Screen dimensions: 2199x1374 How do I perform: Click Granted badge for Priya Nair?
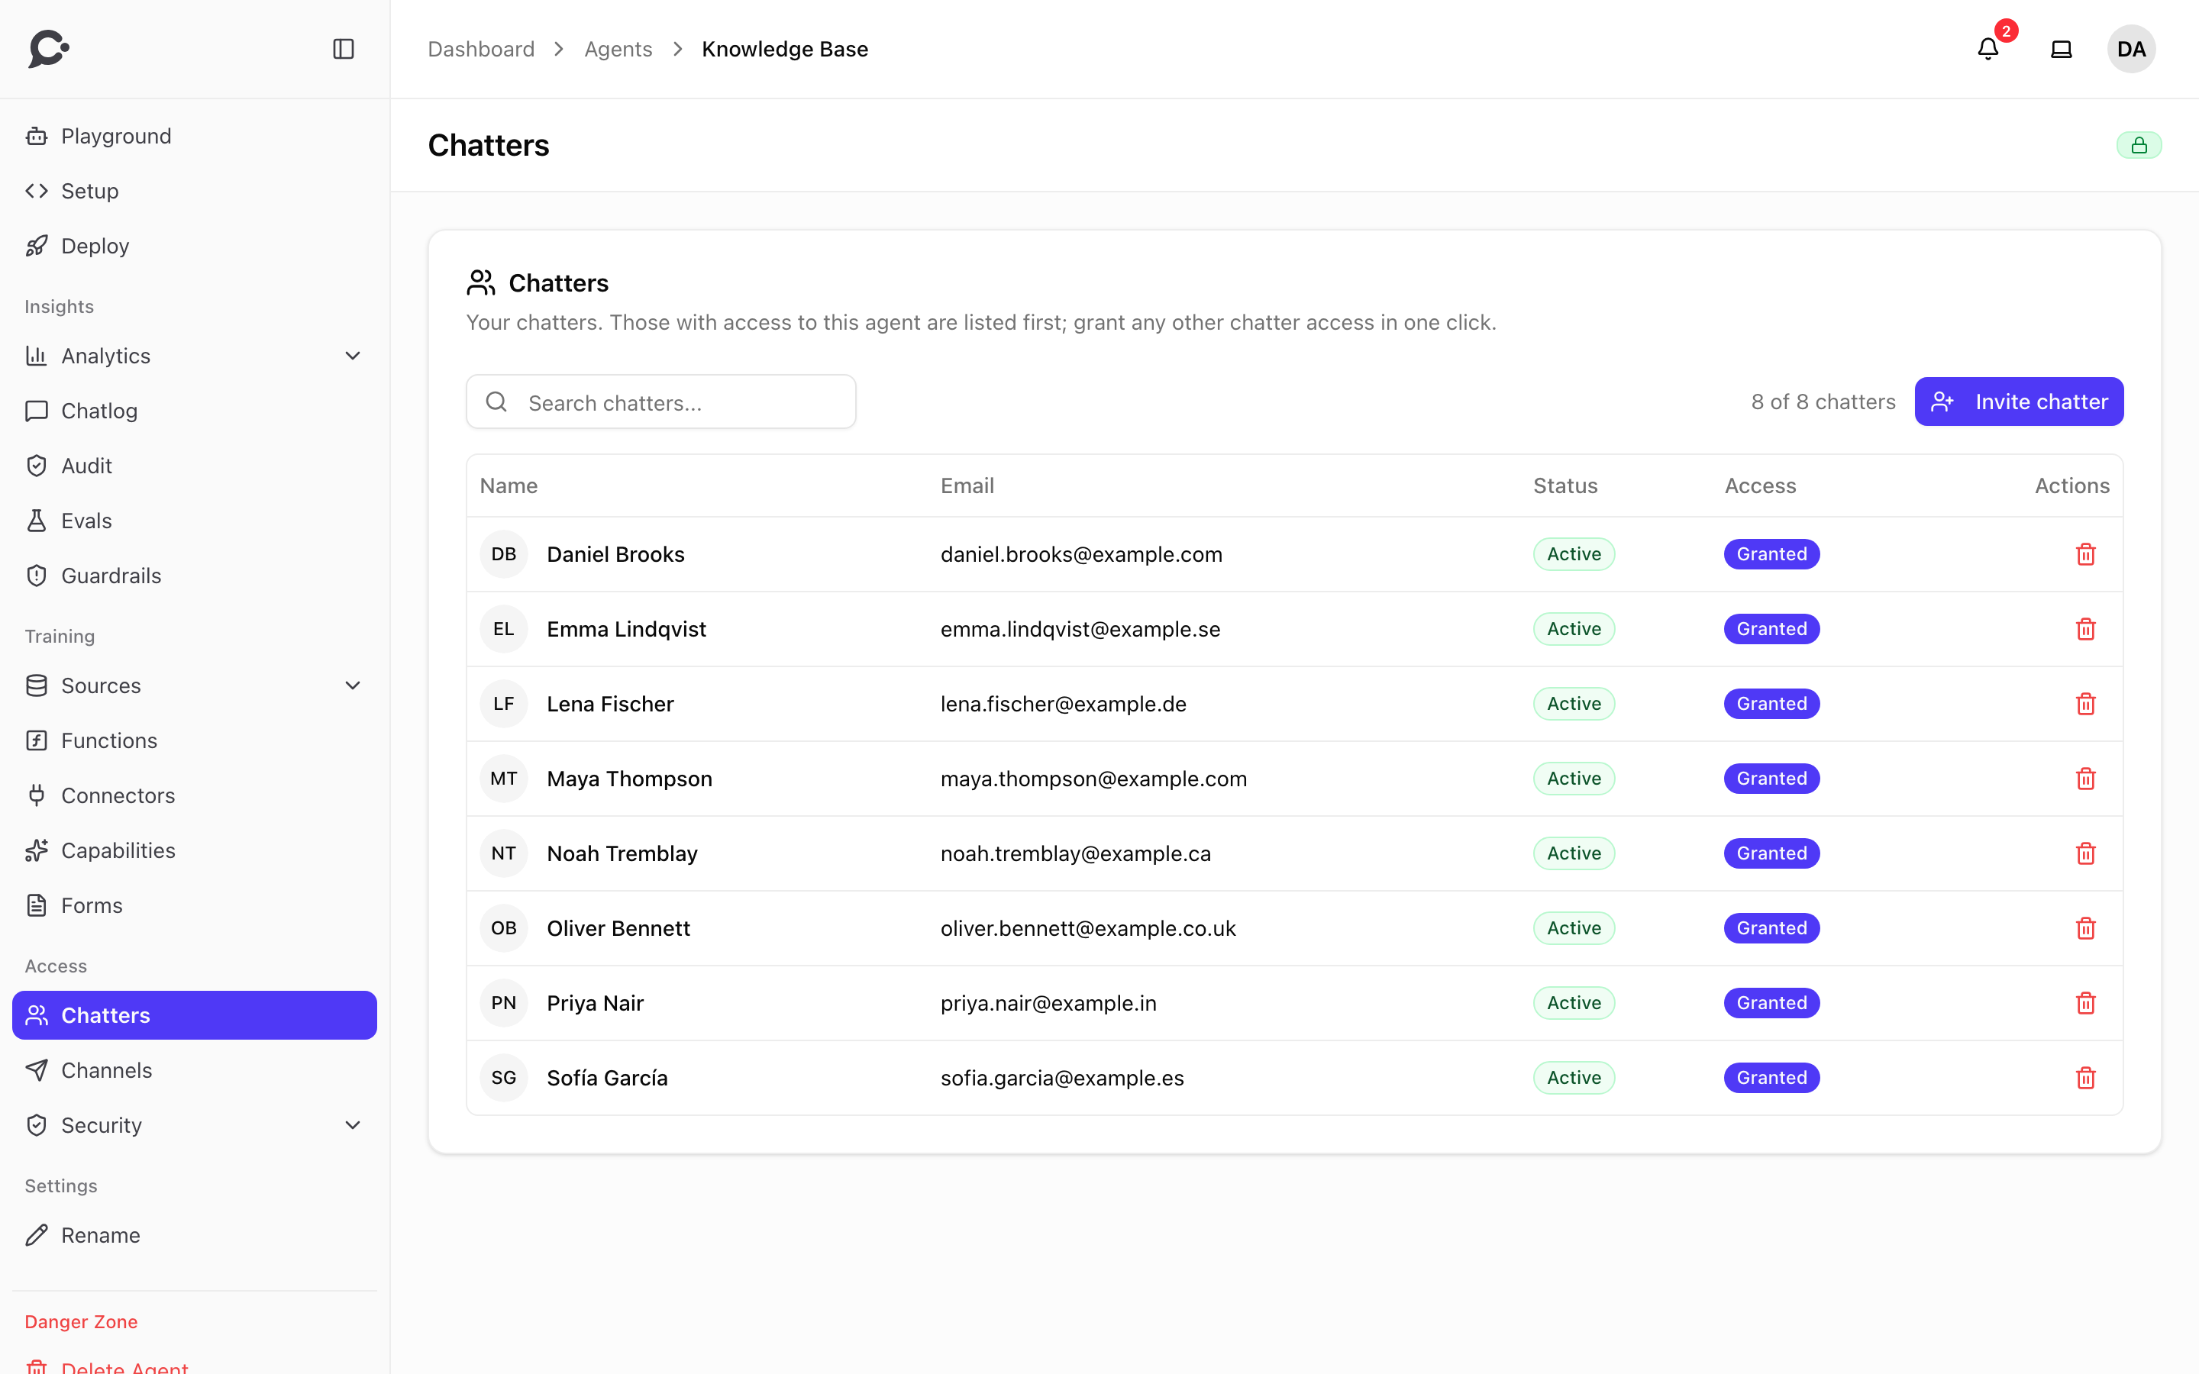click(x=1771, y=1003)
